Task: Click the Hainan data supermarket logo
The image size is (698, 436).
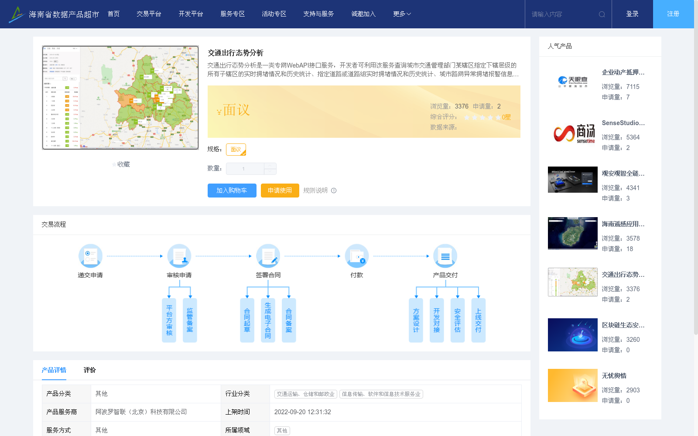Action: pyautogui.click(x=55, y=14)
